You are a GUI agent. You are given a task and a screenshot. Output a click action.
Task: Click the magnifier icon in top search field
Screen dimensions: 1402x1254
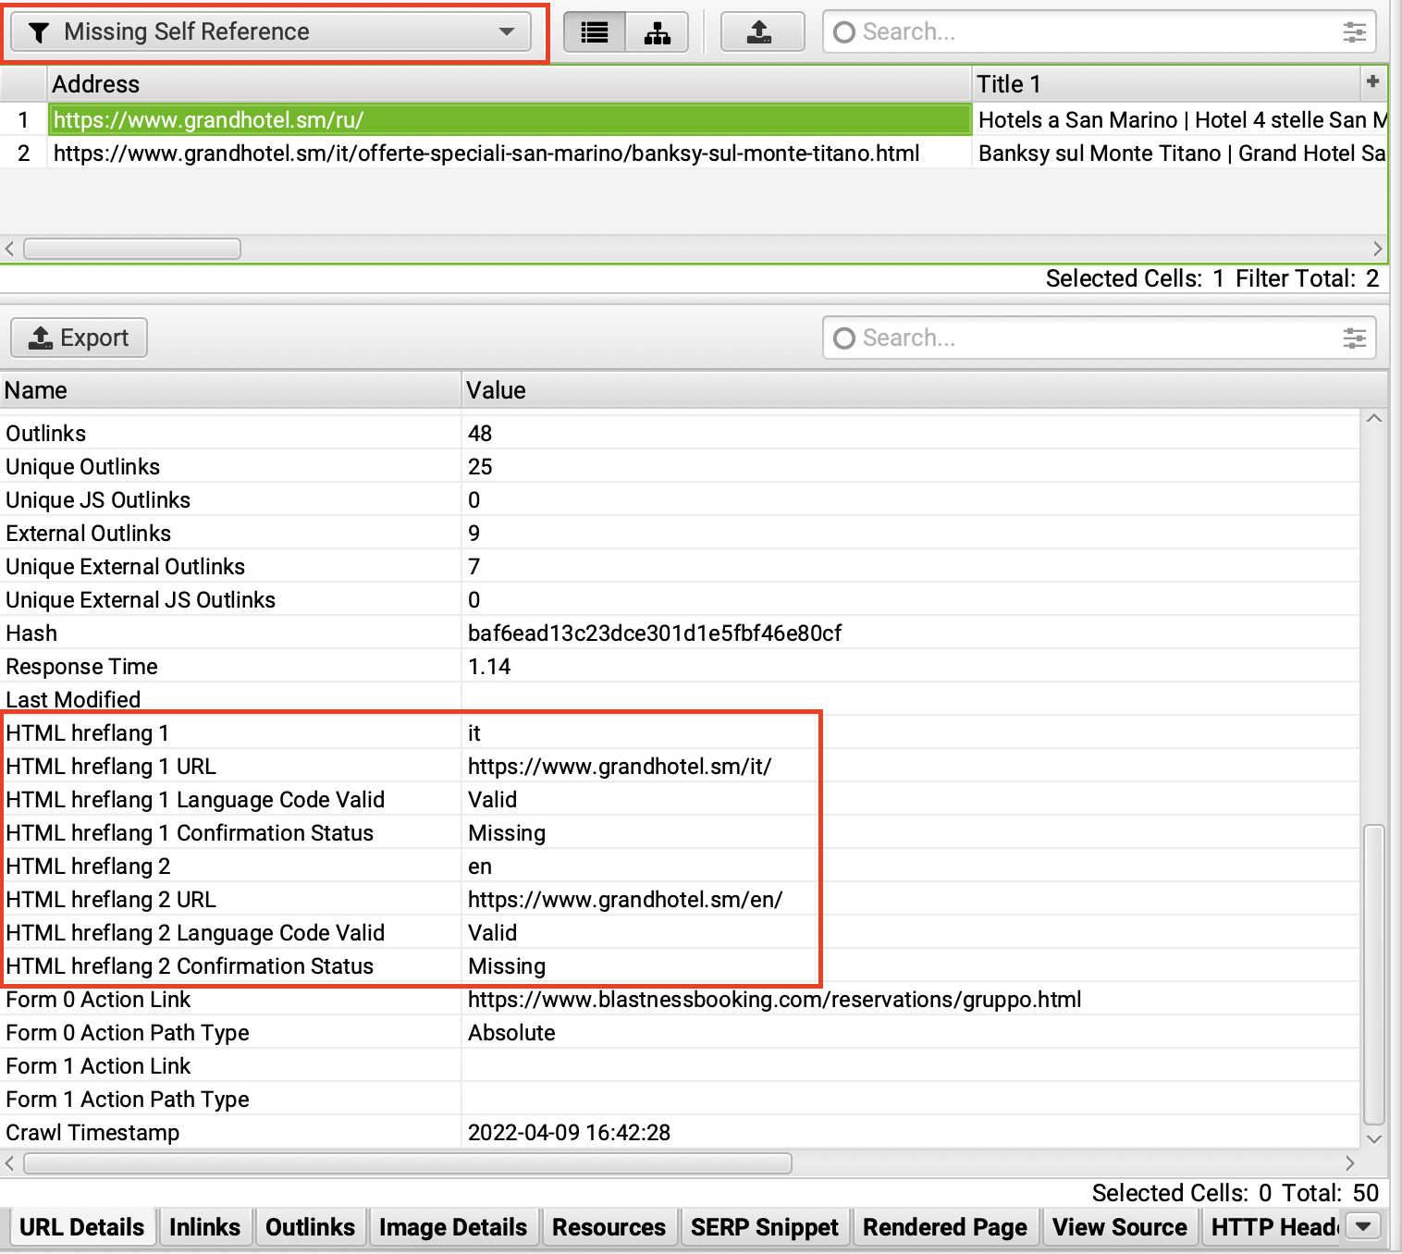pos(842,31)
